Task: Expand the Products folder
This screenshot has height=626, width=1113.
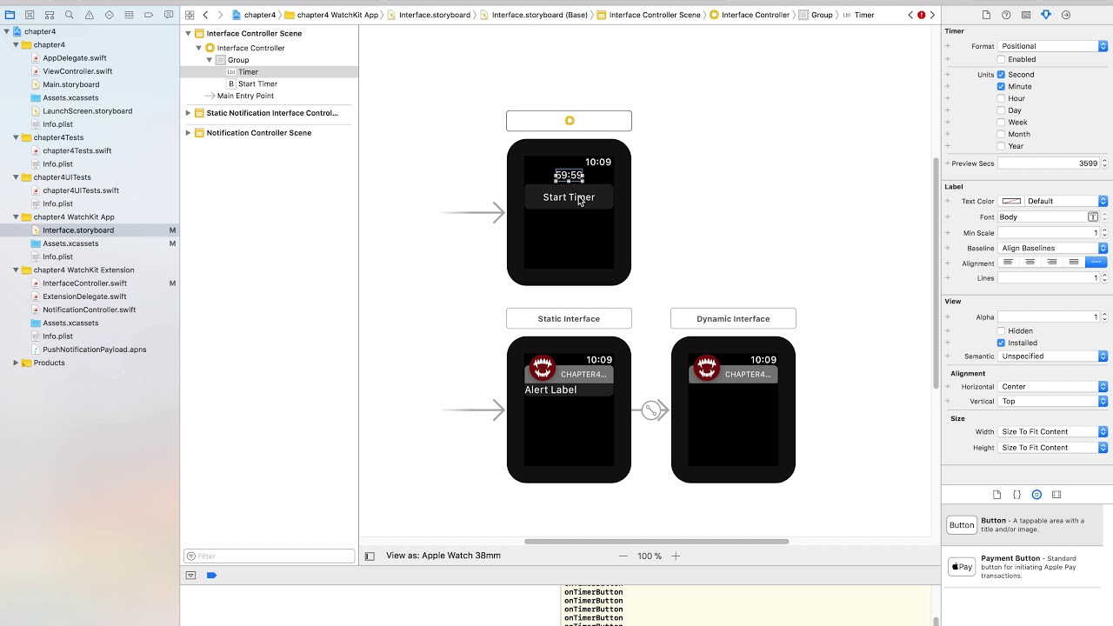Action: pos(16,363)
